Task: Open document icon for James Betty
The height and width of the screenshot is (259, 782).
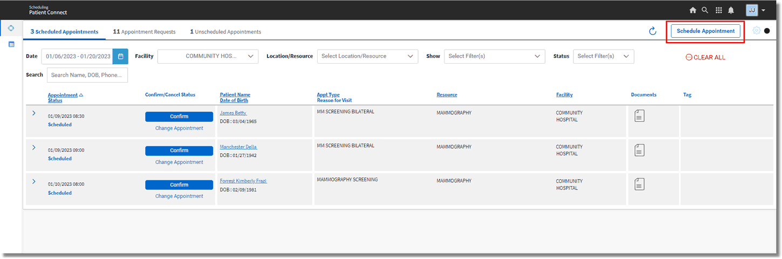Action: coord(639,115)
